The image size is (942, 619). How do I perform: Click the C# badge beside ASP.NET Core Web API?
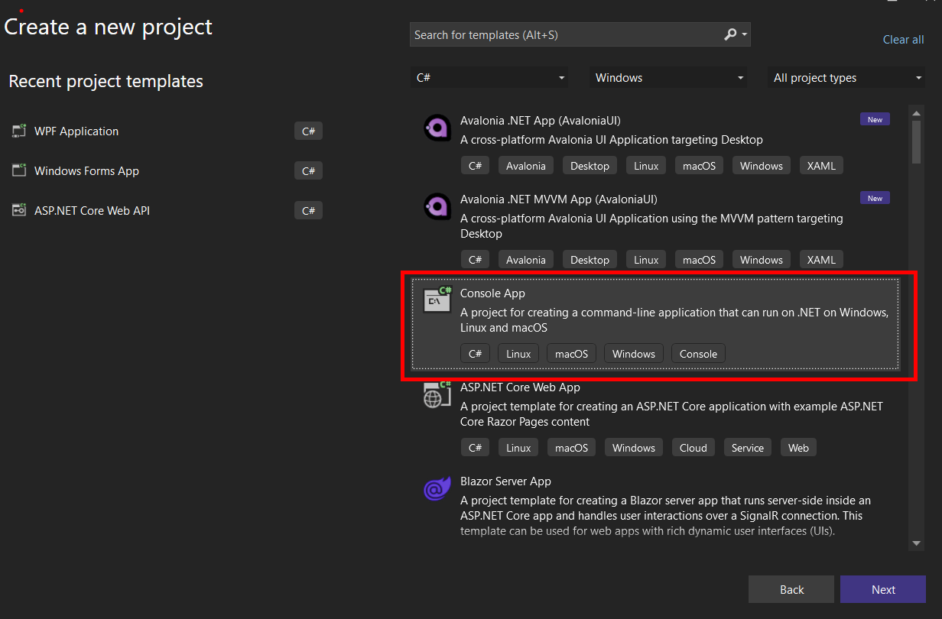[308, 210]
